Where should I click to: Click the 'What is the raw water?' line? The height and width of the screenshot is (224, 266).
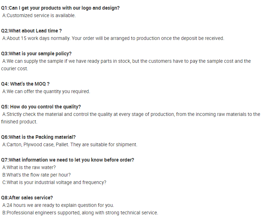click(29, 167)
